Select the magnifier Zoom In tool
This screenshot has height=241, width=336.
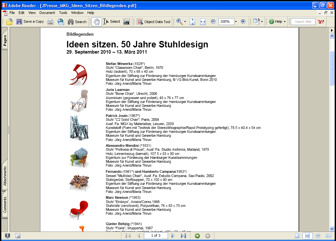[x=179, y=21]
